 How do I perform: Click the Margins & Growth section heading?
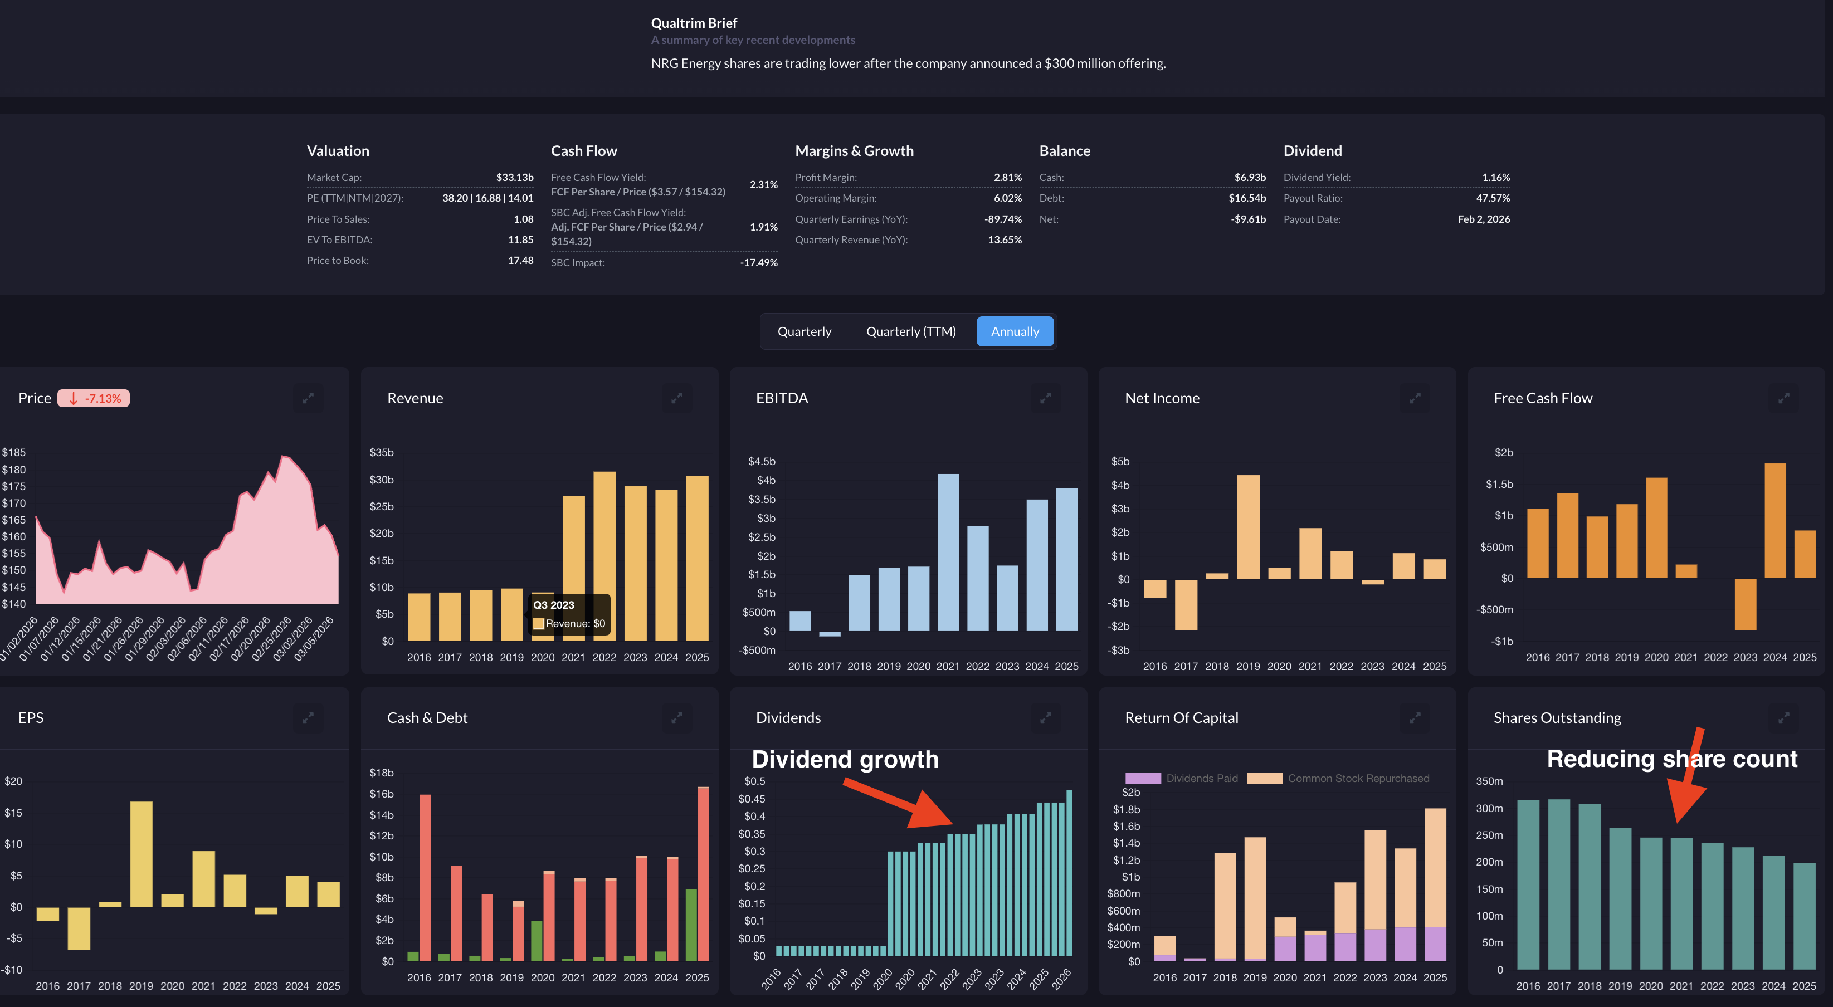(854, 151)
